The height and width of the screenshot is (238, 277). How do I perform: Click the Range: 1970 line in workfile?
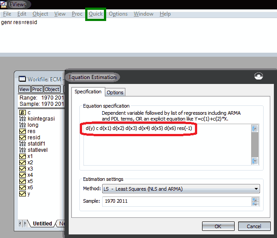[x=41, y=98]
